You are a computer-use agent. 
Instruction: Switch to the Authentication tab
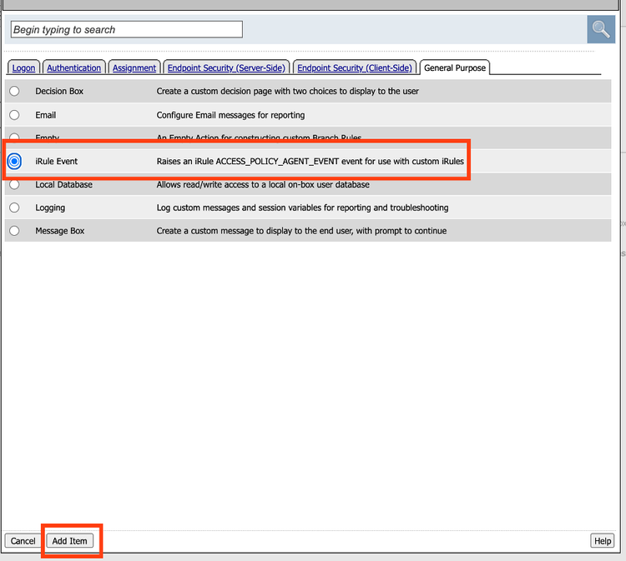pos(74,68)
